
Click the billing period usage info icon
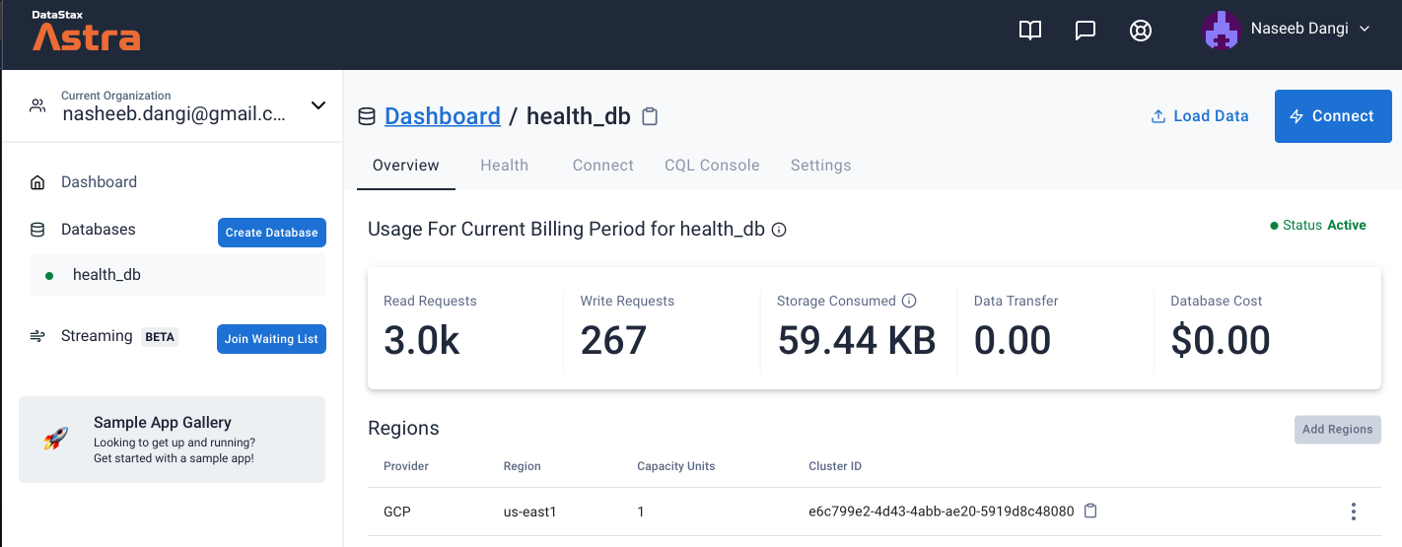point(779,231)
